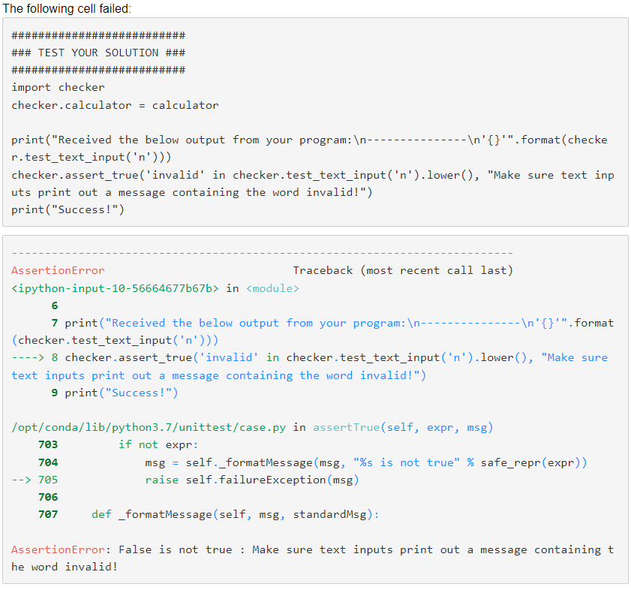Click the print("Success!") line in code cell

click(68, 209)
